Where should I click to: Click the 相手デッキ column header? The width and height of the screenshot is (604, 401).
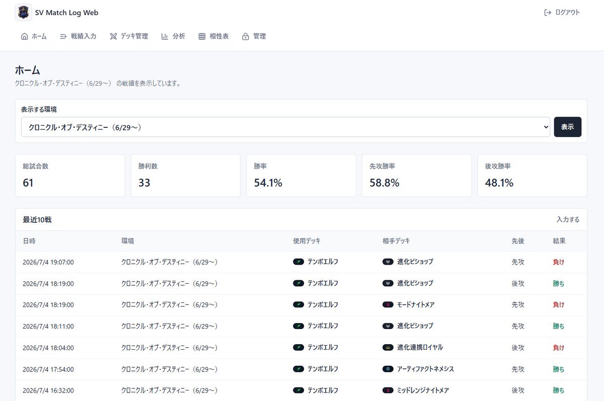click(396, 242)
